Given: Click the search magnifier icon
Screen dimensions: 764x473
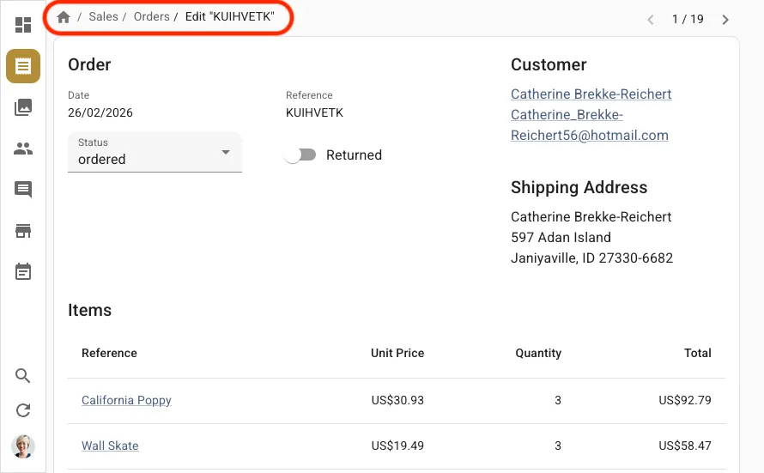Looking at the screenshot, I should pos(23,376).
